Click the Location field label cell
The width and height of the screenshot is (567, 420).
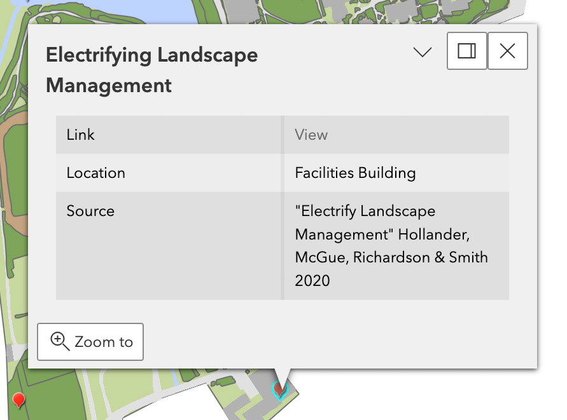coord(169,173)
